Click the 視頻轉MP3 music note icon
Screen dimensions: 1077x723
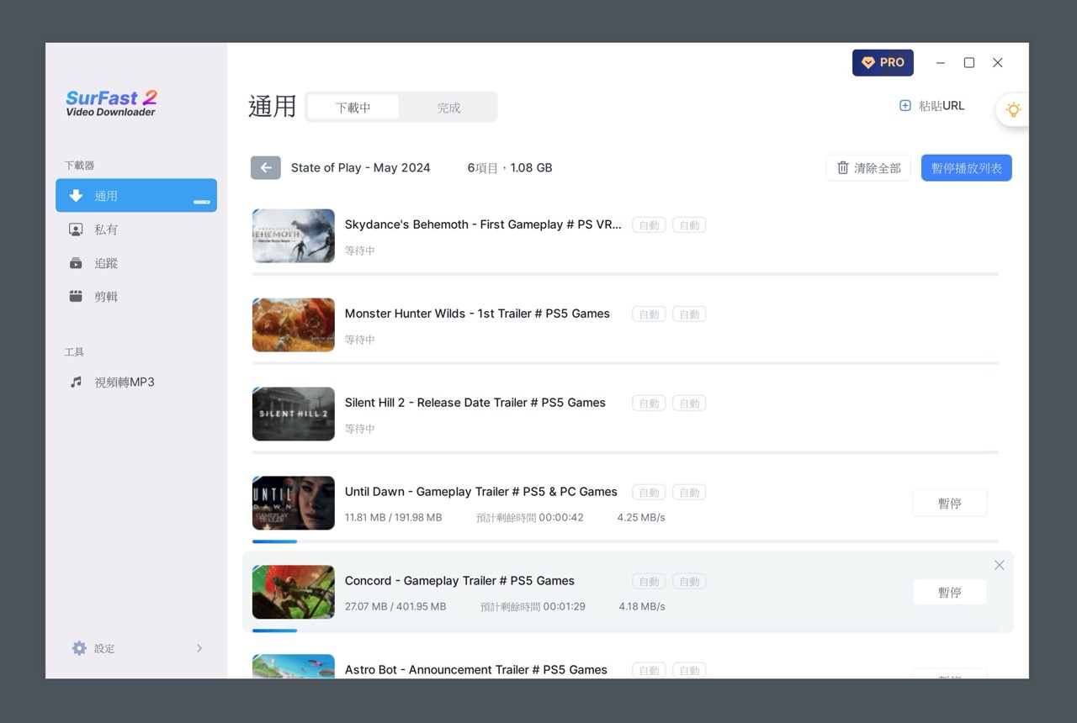[x=76, y=382]
